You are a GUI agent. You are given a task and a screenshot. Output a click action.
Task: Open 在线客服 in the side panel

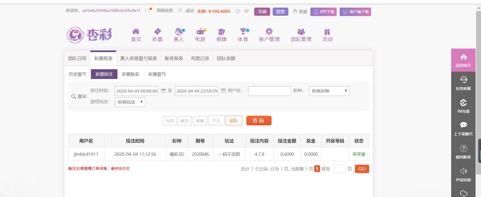463,83
